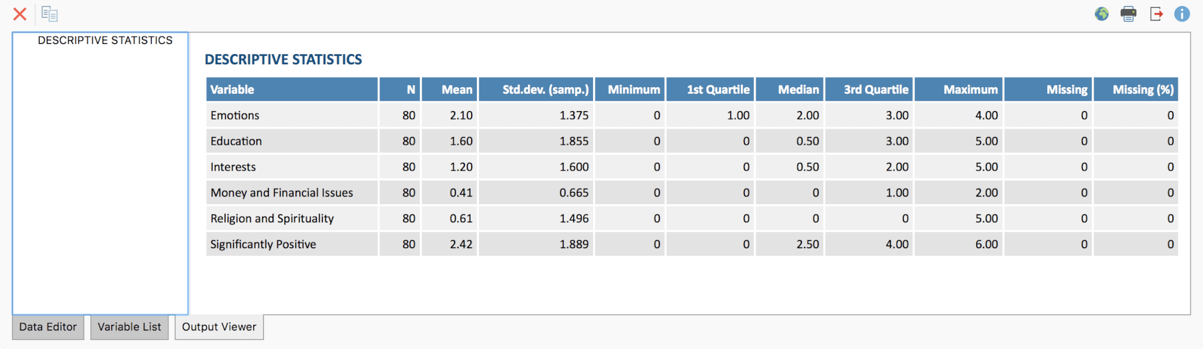The height and width of the screenshot is (349, 1203).
Task: Click the standard deviation value 0.665
Action: tap(574, 193)
